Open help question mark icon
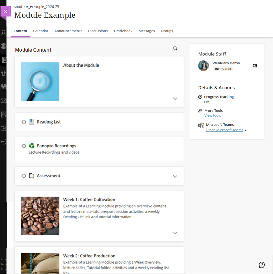The width and height of the screenshot is (273, 274). [262, 265]
